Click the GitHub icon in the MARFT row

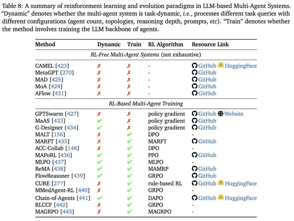195,141
